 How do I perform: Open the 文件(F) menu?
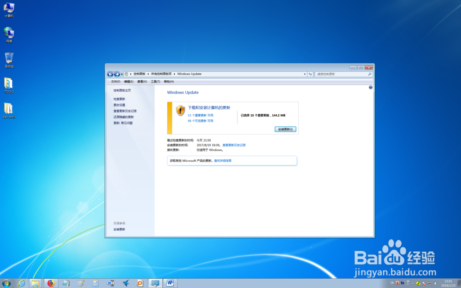[116, 82]
